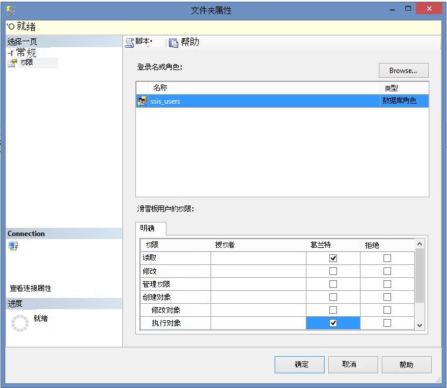
Task: Select the ssis_users row name
Action: click(165, 101)
